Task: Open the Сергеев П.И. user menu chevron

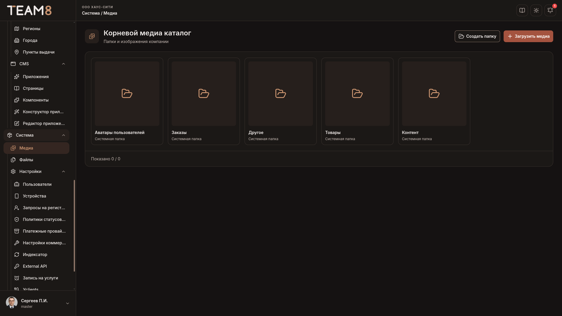Action: pyautogui.click(x=68, y=303)
